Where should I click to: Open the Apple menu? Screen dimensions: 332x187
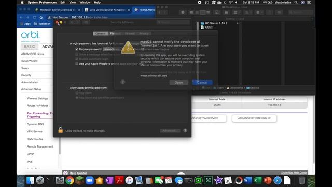(x=22, y=2)
